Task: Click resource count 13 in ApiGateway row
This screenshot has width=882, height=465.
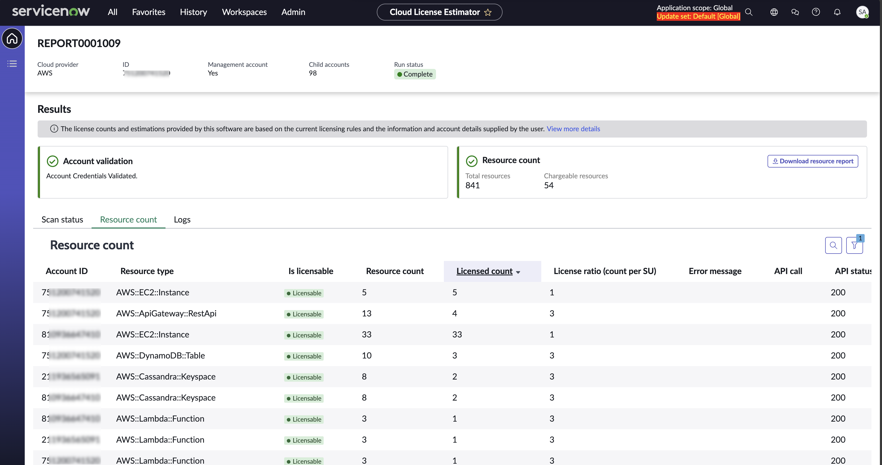Action: (x=366, y=314)
